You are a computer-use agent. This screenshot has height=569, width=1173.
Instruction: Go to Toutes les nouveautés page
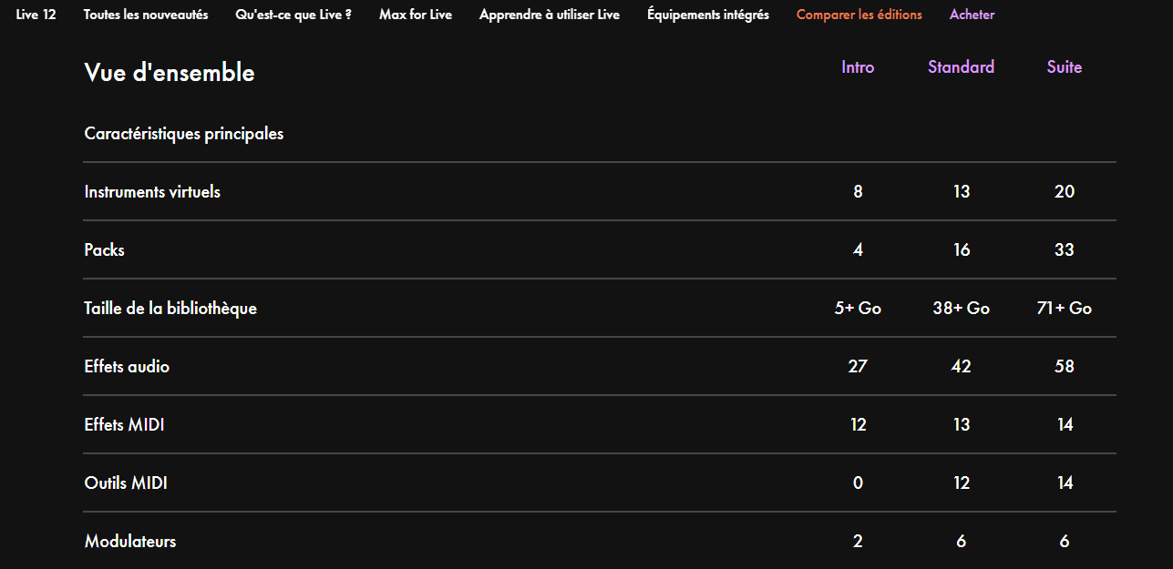[146, 15]
